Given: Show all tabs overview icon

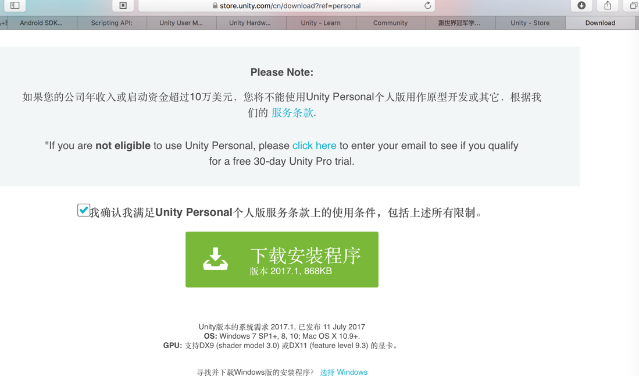Looking at the screenshot, I should tap(633, 5).
